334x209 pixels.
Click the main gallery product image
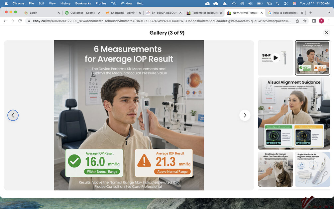click(x=129, y=115)
